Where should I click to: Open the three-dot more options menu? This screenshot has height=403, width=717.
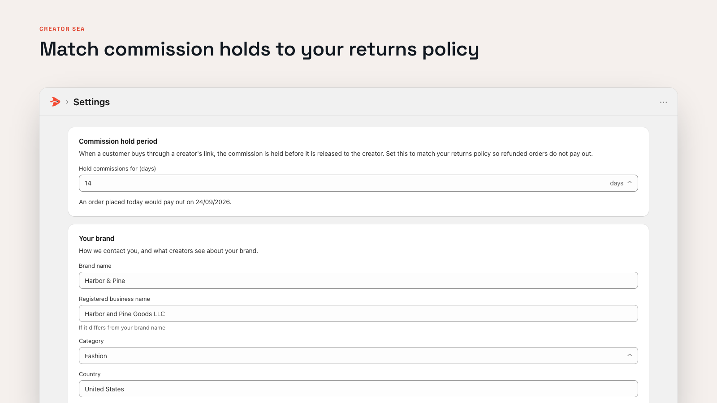663,102
